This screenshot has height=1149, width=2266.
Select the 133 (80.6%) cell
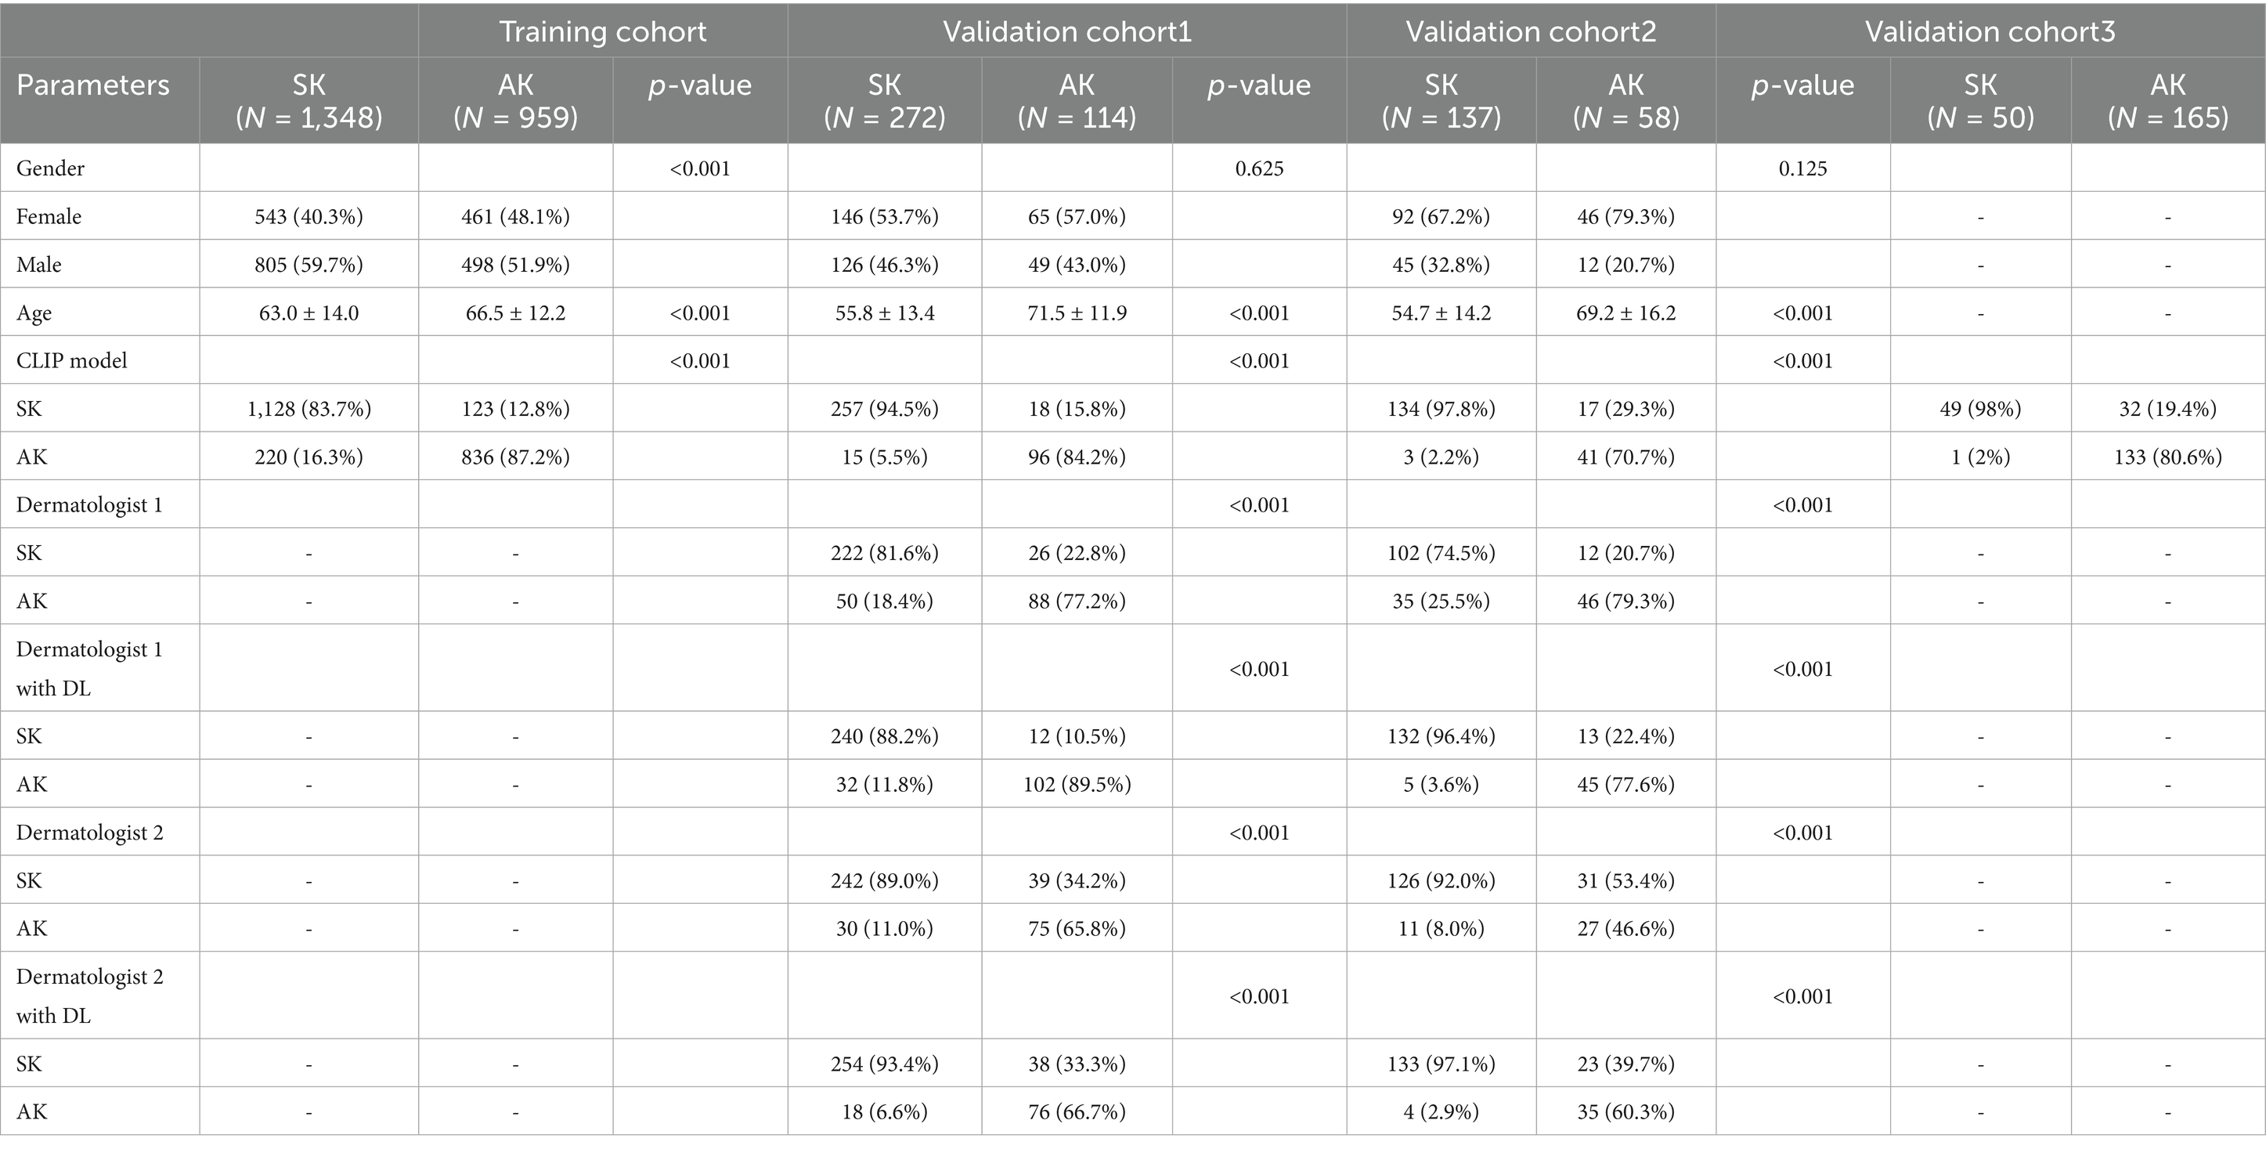coord(2167,457)
